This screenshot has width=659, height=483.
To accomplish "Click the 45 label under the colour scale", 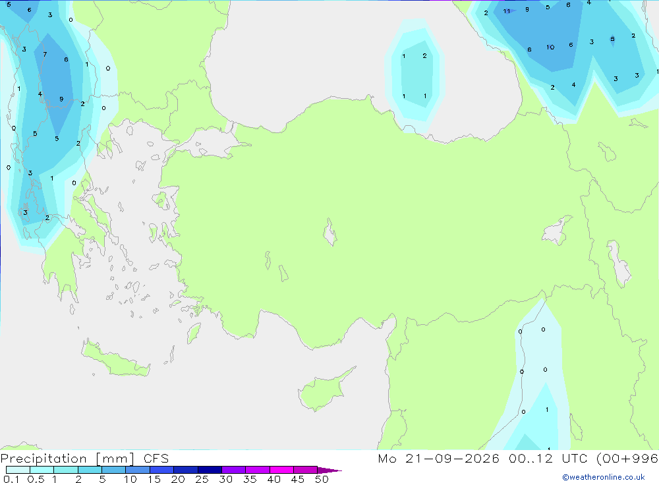I will click(x=298, y=479).
